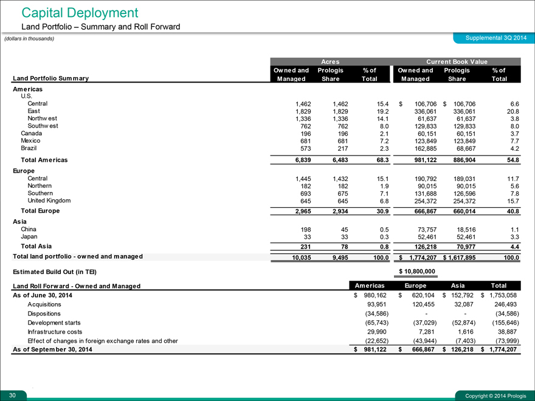Image resolution: width=535 pixels, height=401 pixels.
Task: Select the Acres column group header
Action: 330,61
